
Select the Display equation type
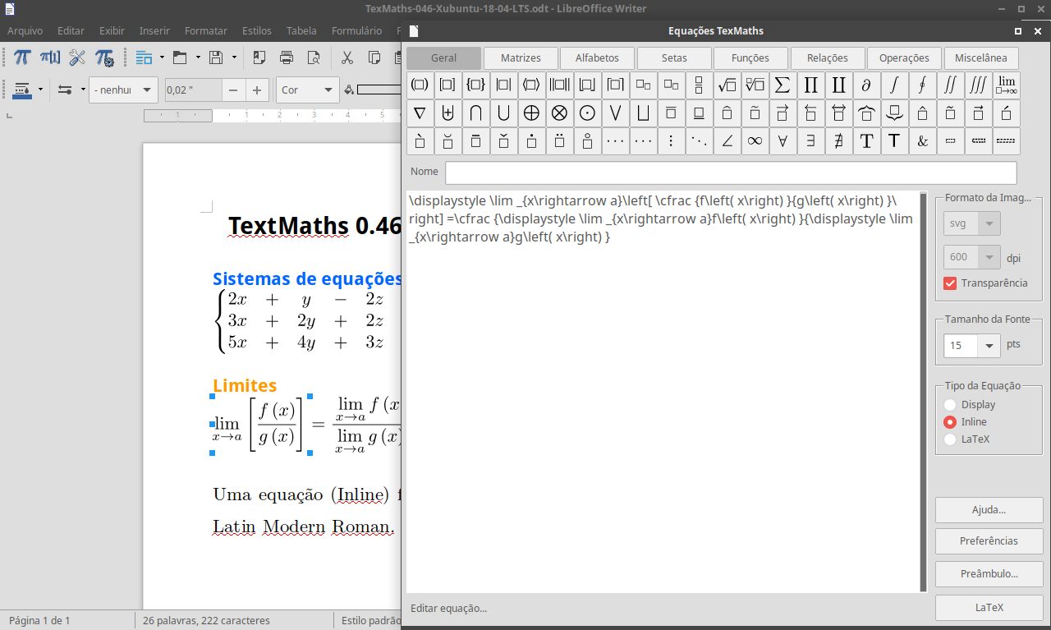tap(950, 404)
